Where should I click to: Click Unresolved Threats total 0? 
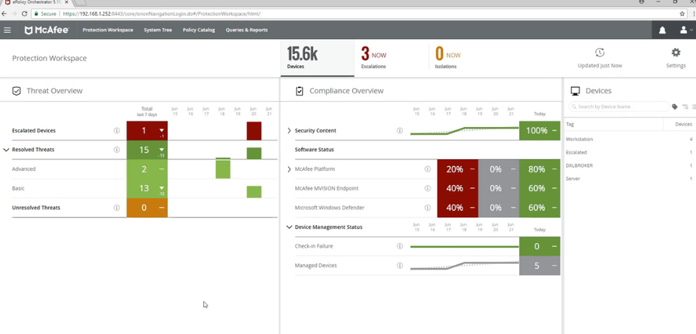tap(144, 208)
